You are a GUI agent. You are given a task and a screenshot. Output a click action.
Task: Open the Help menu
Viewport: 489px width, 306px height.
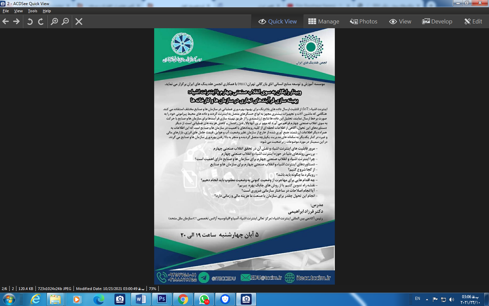point(47,11)
